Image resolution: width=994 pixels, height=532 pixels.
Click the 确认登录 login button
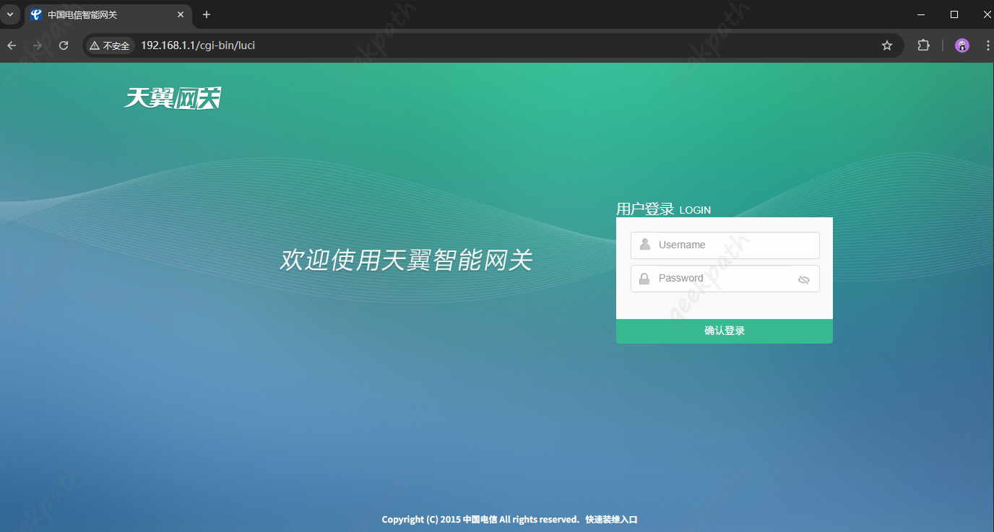tap(725, 331)
